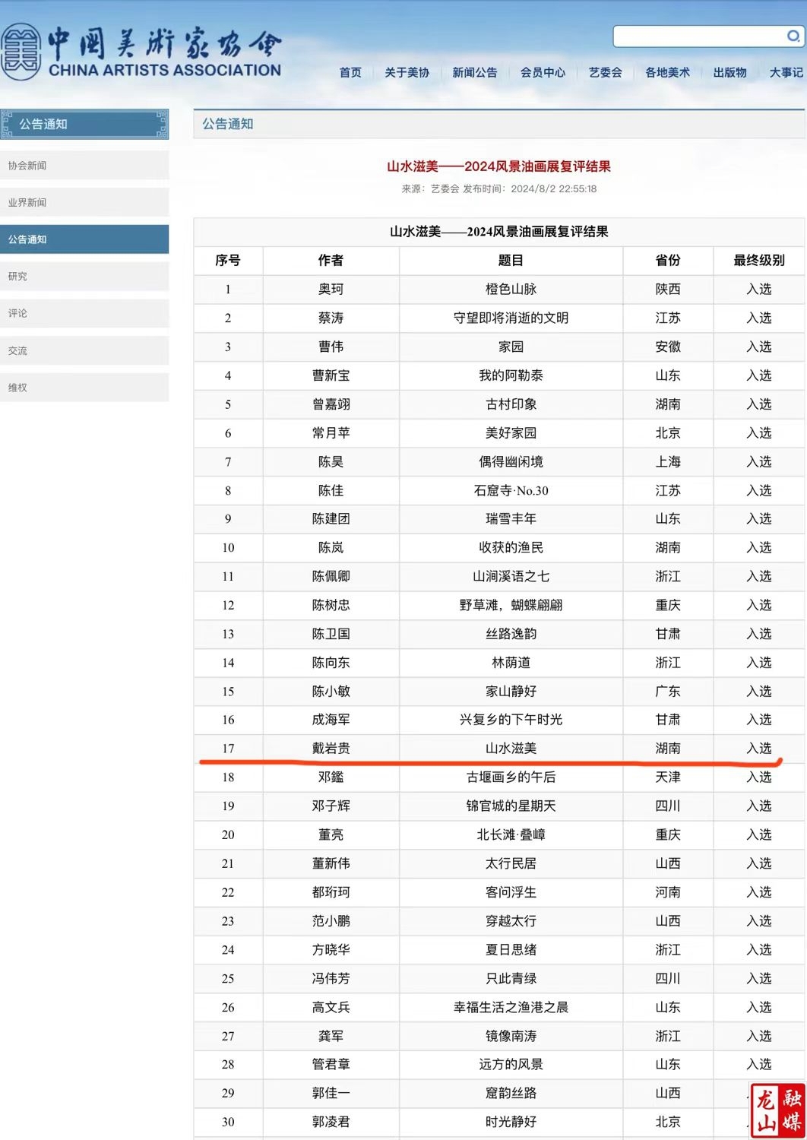Go to 新闻公告 in the top navigation
The height and width of the screenshot is (1140, 807).
pyautogui.click(x=474, y=72)
